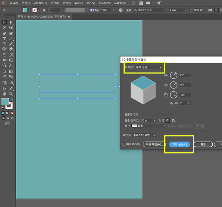Turn cap off for hollow extrusion
This screenshot has width=222, height=207.
[x=173, y=121]
